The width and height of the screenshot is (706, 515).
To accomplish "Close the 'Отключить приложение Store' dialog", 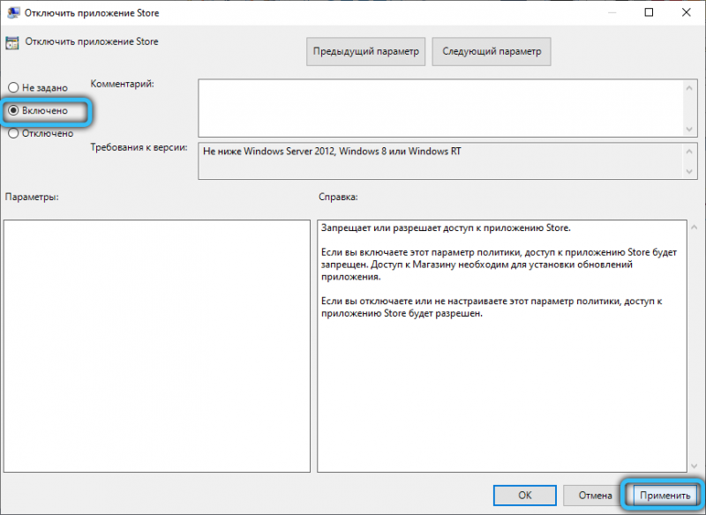I will [x=686, y=12].
